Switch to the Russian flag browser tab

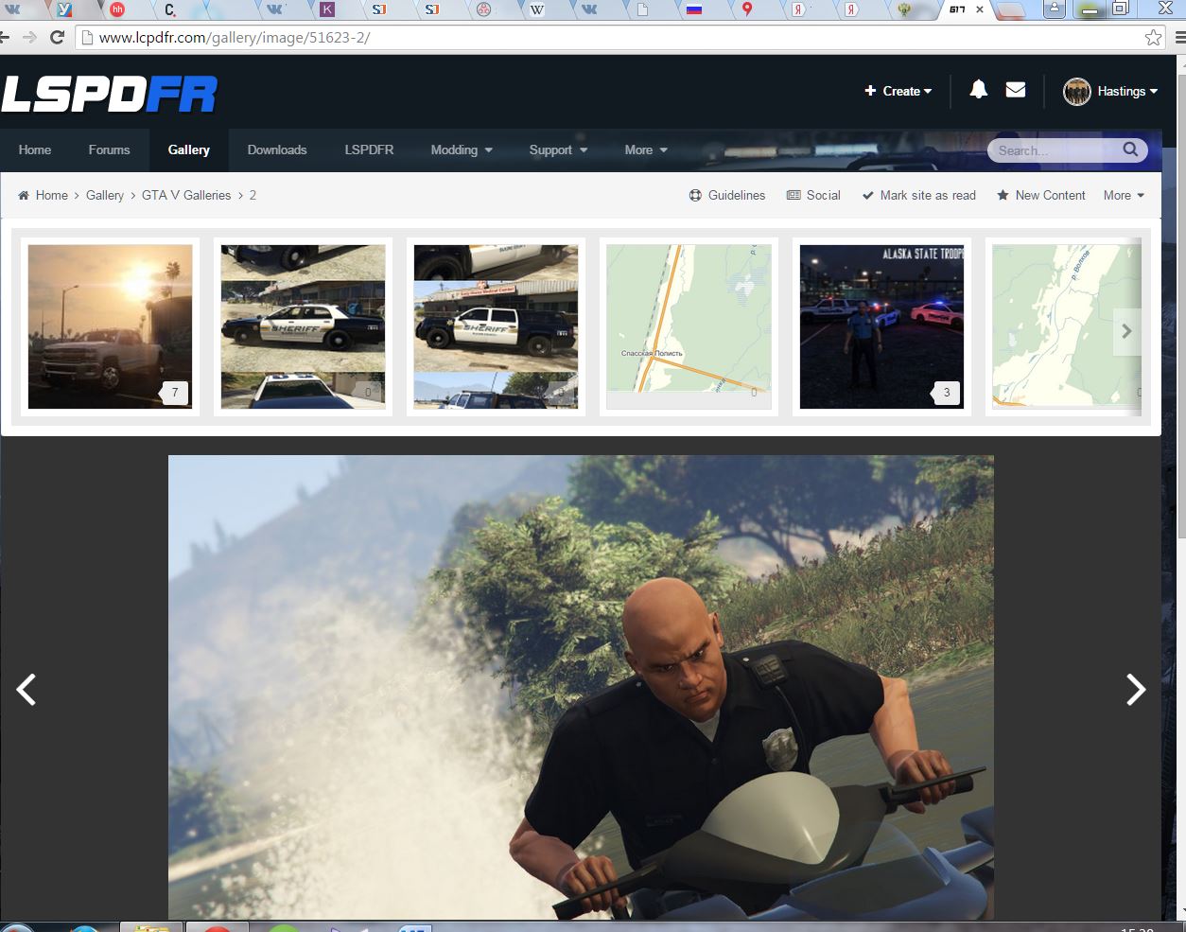pyautogui.click(x=694, y=9)
